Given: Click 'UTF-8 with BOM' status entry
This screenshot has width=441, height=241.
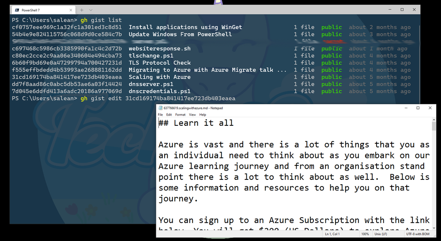Looking at the screenshot, I should pyautogui.click(x=418, y=234).
